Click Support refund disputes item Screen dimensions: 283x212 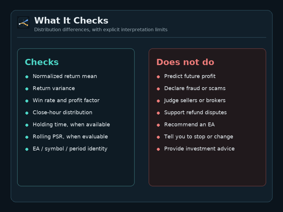pos(195,112)
